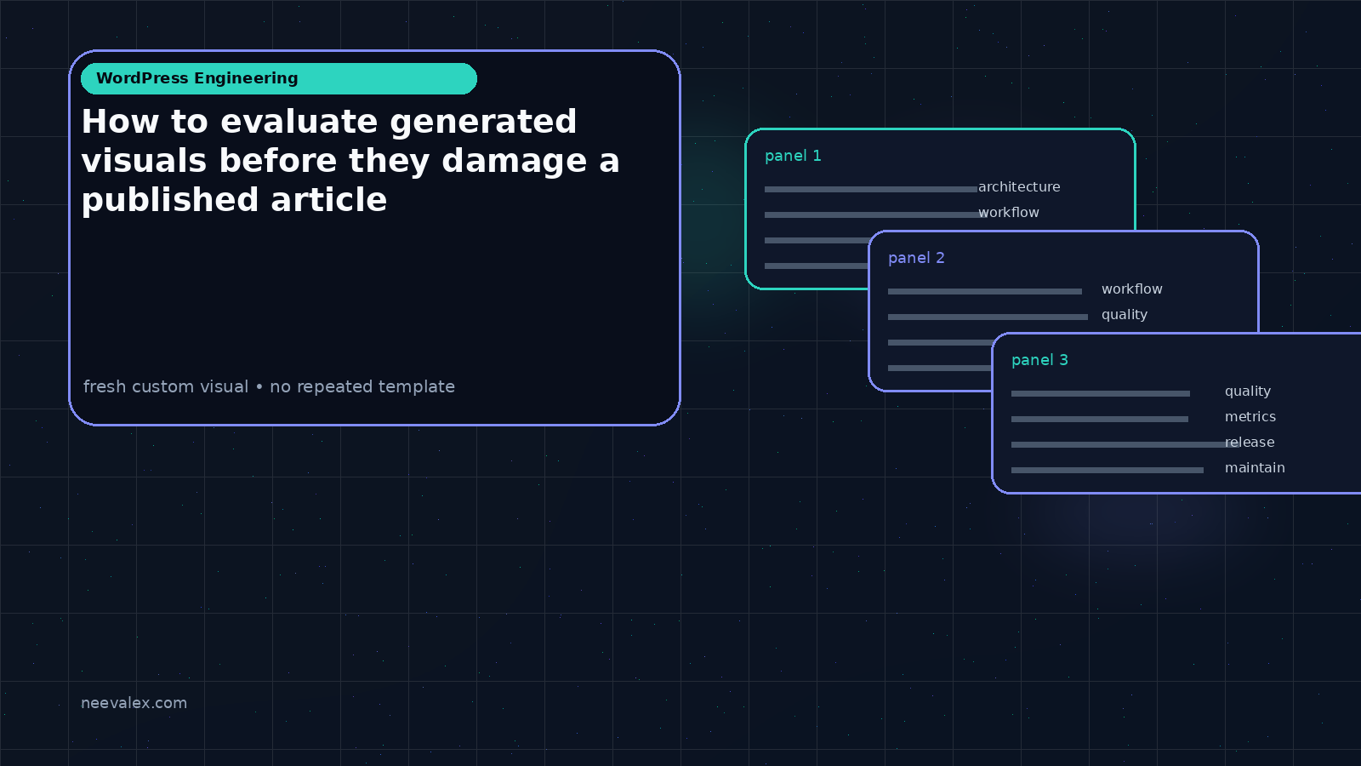Click the headline 'How to evaluate generated visuals'
Image resolution: width=1361 pixels, height=766 pixels.
(x=350, y=161)
